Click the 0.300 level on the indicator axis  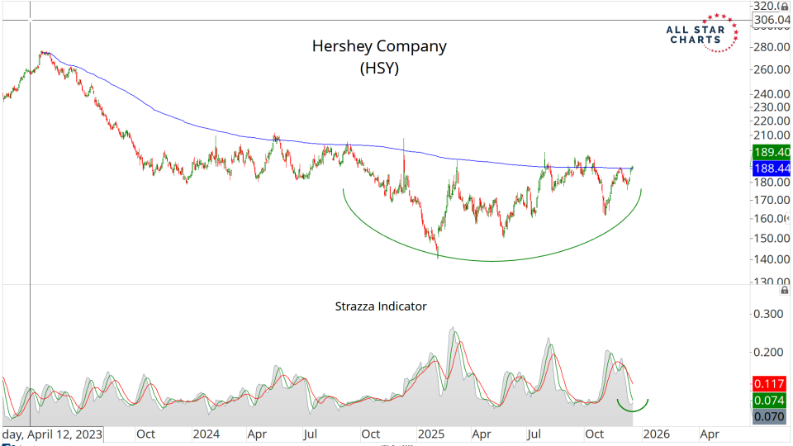pyautogui.click(x=769, y=314)
